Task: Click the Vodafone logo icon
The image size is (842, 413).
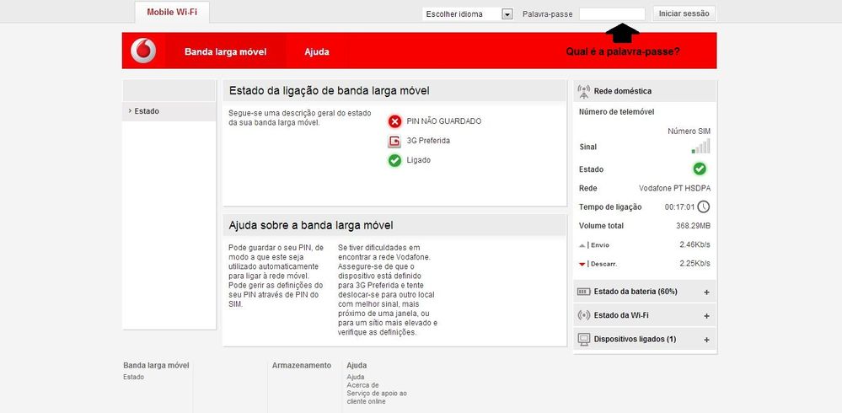Action: coord(144,51)
